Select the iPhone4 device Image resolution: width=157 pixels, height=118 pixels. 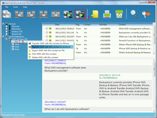[x=15, y=26]
